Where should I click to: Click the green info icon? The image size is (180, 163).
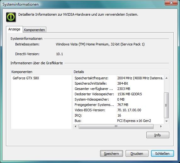click(11, 17)
